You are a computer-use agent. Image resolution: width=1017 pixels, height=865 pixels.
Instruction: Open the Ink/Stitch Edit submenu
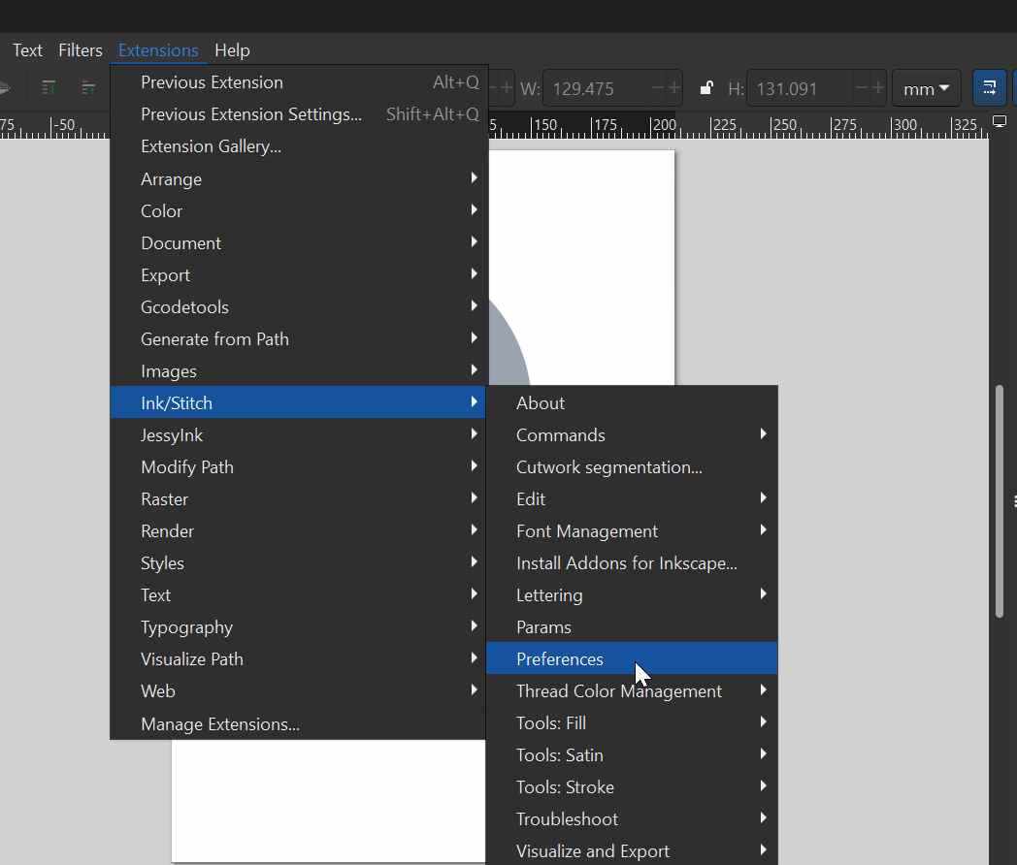[632, 498]
